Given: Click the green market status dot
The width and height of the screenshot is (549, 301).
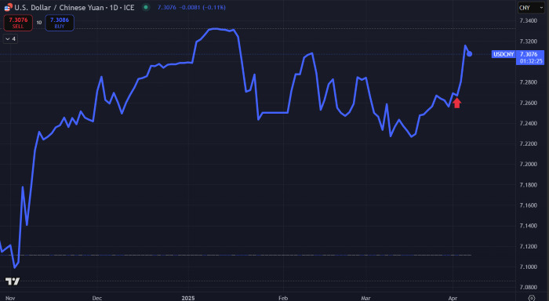Looking at the screenshot, I should 146,7.
